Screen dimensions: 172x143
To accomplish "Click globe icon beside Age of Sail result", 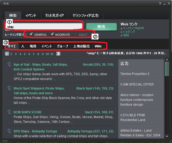I will [10, 64].
